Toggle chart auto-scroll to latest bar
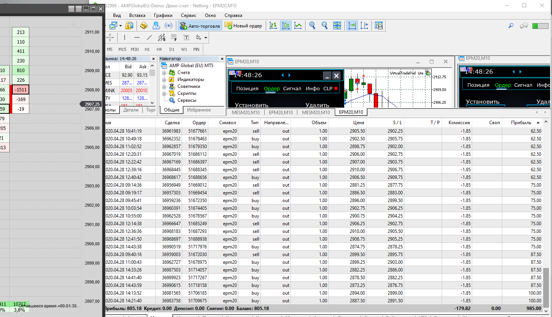The width and height of the screenshot is (552, 317). 352,26
